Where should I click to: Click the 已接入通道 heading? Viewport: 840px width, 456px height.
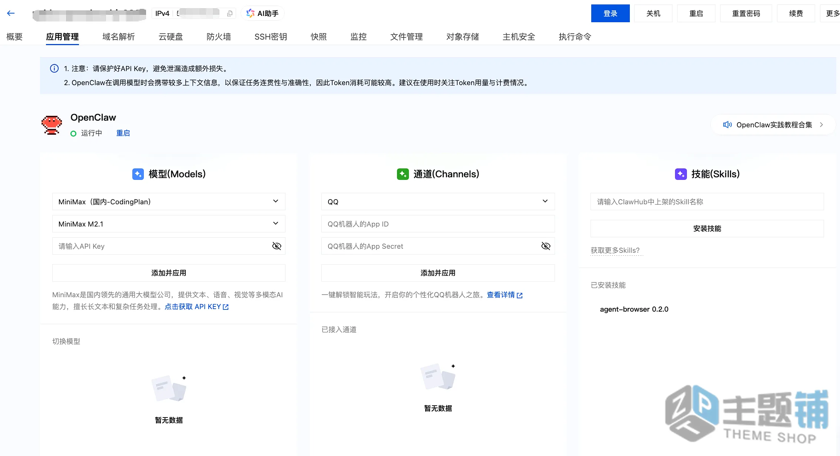click(x=339, y=330)
